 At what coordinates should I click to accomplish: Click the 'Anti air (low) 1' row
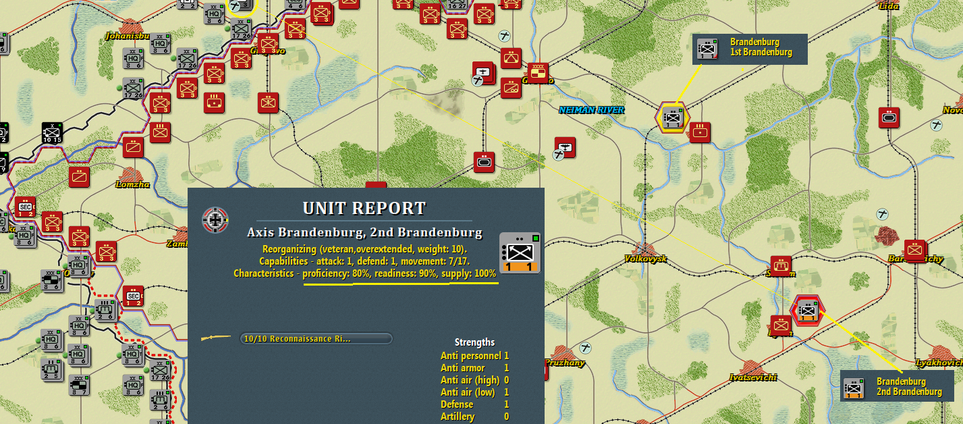click(474, 392)
